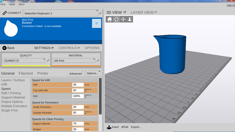Pop out the 3D VIEW panel with the icon
235x132 pixels.
[125, 12]
